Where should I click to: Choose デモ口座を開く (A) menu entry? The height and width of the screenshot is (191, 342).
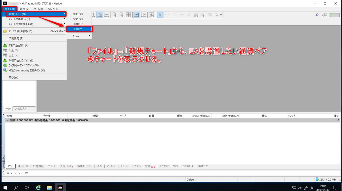click(x=34, y=45)
